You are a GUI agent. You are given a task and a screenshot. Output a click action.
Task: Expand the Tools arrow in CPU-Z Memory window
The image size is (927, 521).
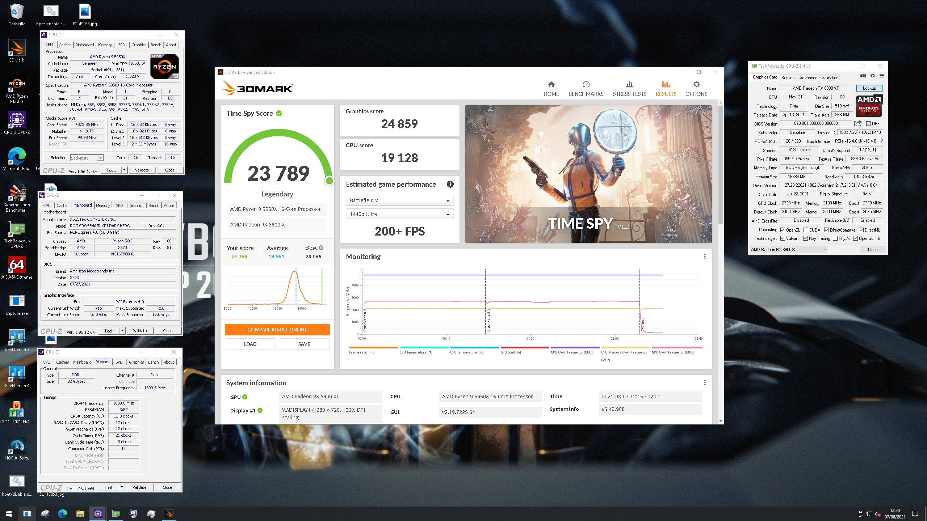[x=122, y=487]
